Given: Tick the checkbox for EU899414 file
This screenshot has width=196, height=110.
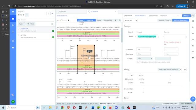Looking at the screenshot, I should pyautogui.click(x=19, y=29).
